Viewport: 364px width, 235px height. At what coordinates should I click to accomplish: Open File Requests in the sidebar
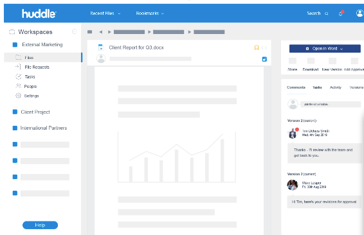37,67
